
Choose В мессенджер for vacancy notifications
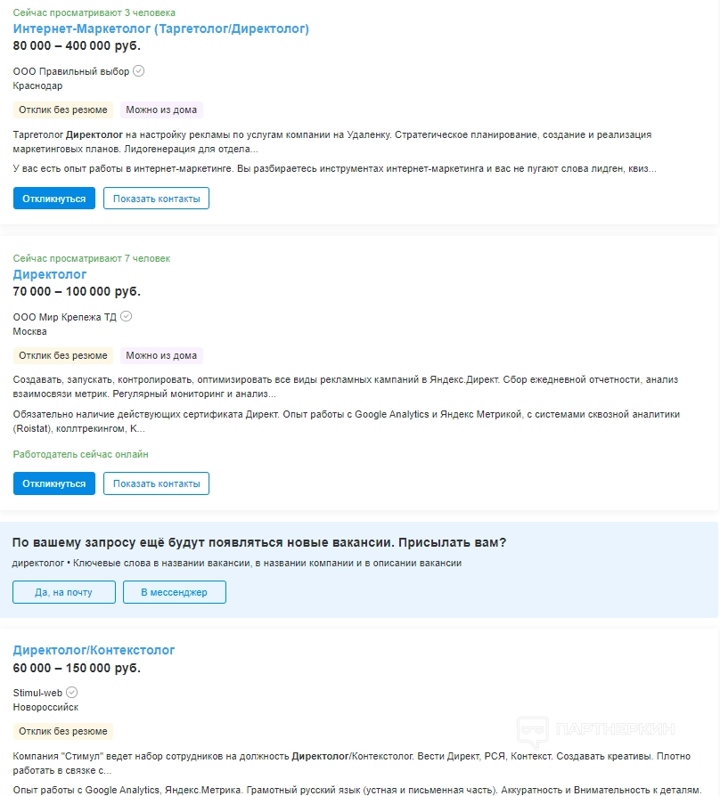pos(175,592)
